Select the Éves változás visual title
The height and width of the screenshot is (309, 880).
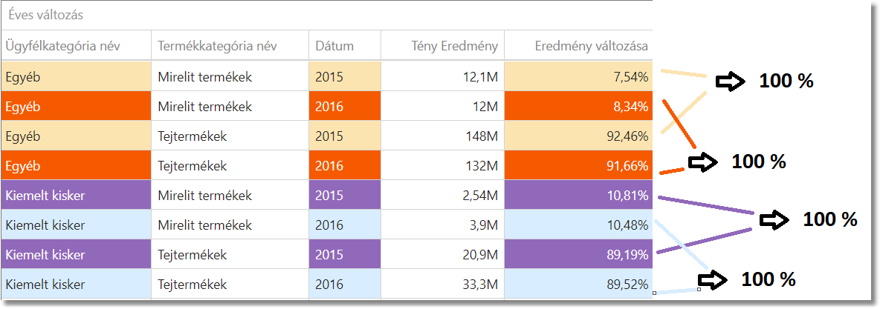(x=46, y=15)
